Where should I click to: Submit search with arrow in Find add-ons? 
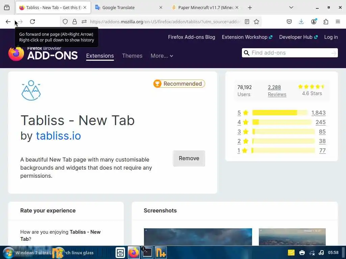333,53
